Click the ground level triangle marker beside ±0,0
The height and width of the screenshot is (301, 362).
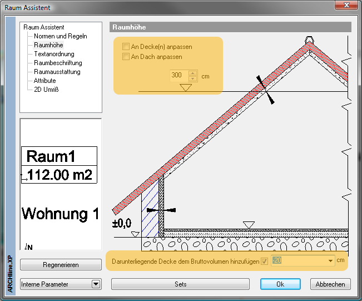point(135,234)
